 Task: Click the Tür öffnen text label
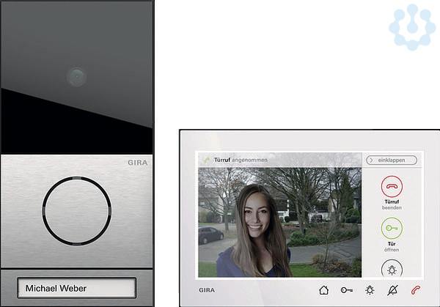[x=392, y=248]
